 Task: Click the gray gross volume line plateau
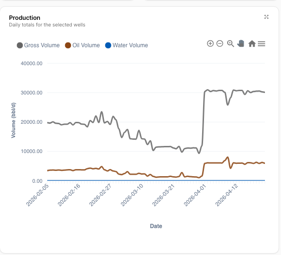215,91
